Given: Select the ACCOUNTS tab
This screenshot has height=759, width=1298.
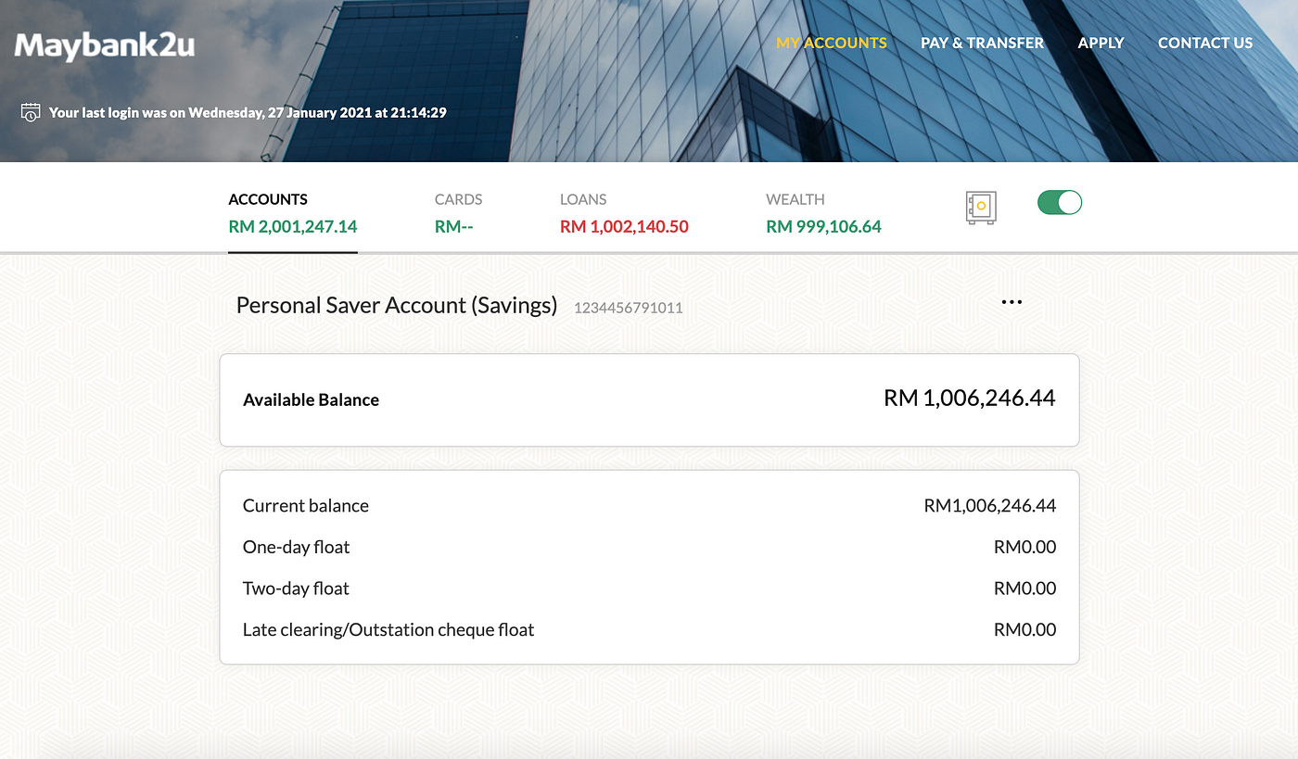Looking at the screenshot, I should 293,213.
